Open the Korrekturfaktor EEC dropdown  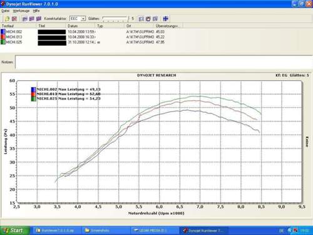tap(83, 19)
